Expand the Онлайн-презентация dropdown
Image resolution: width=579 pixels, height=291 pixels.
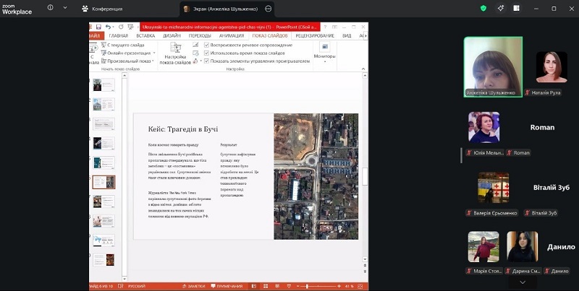pyautogui.click(x=153, y=53)
